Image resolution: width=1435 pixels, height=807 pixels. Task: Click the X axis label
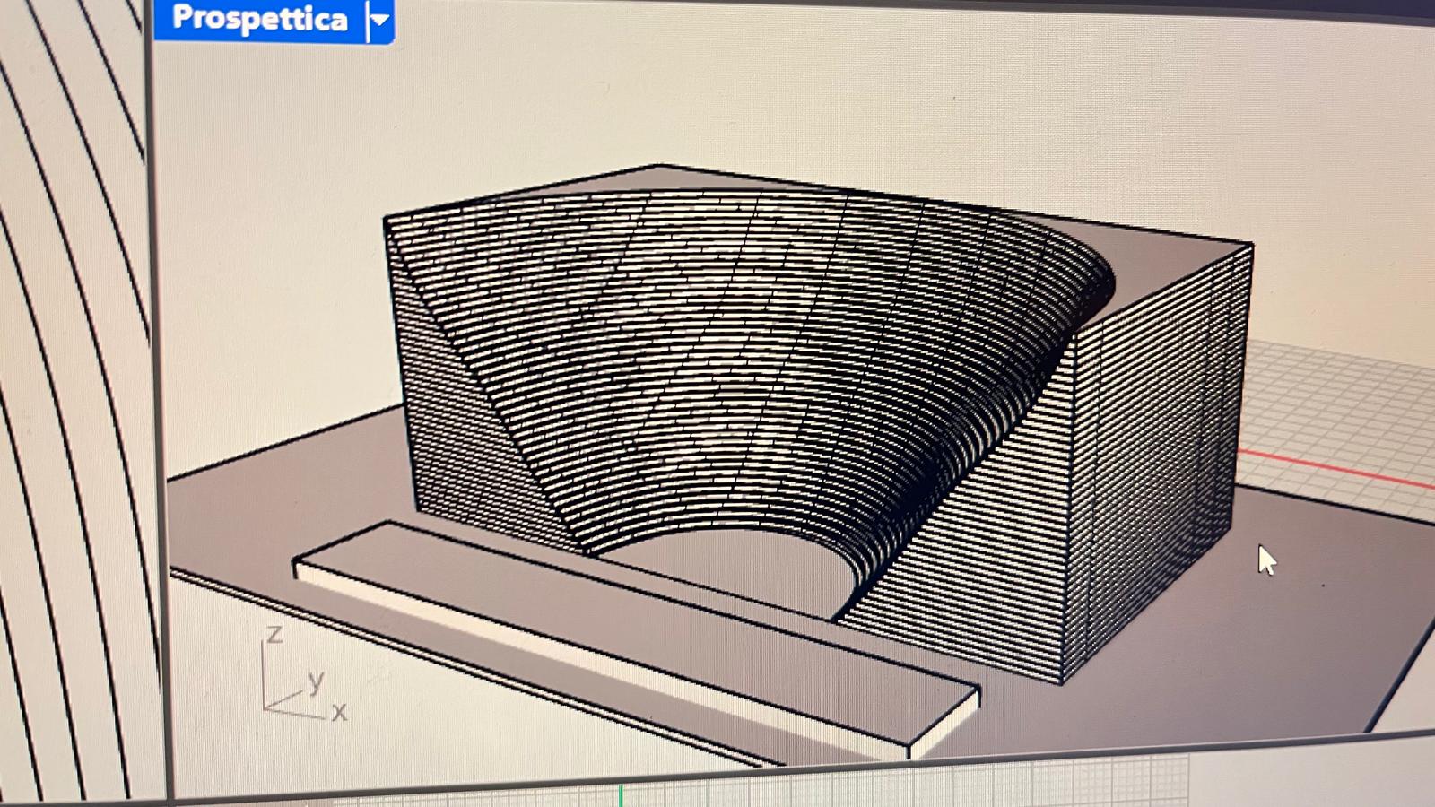(x=339, y=713)
